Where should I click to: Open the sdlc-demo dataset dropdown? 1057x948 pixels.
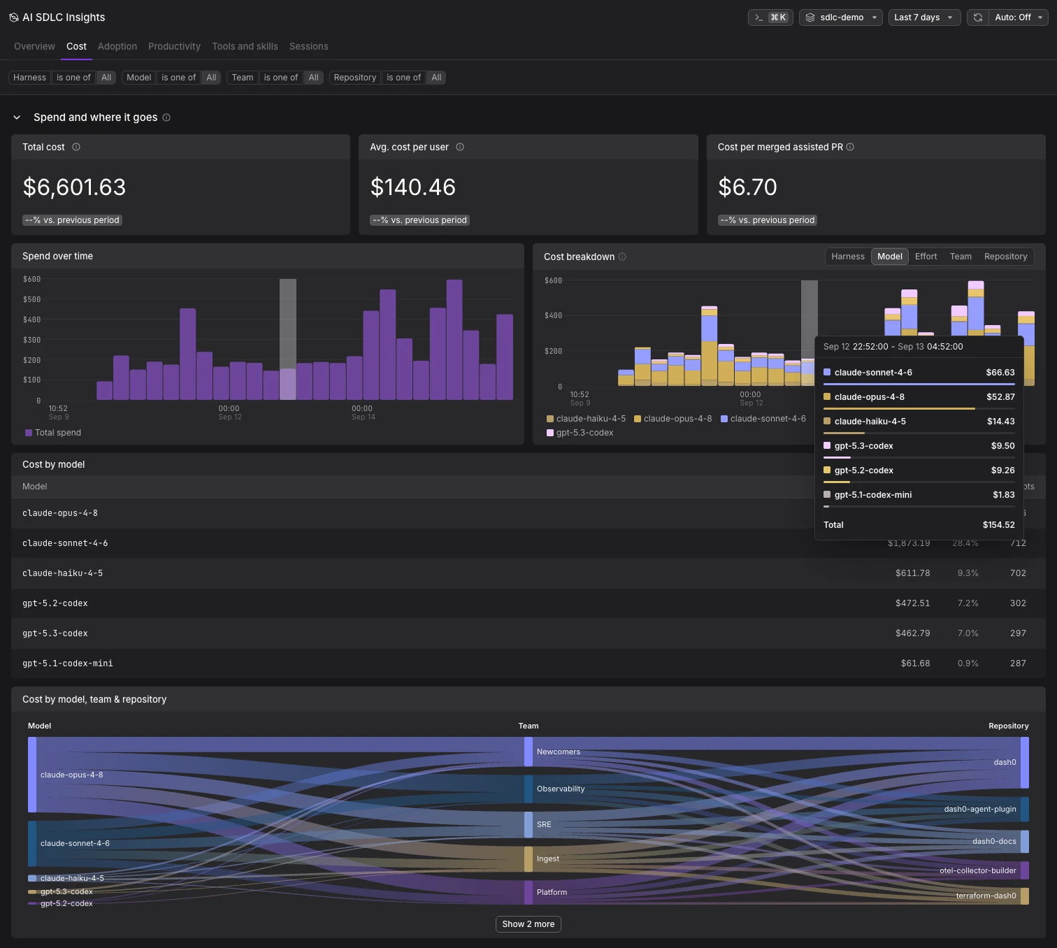[841, 17]
